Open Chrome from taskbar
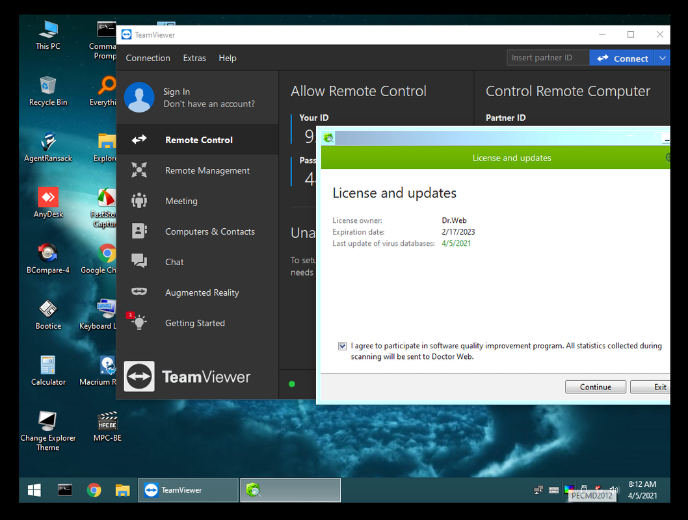This screenshot has width=688, height=520. click(x=94, y=489)
